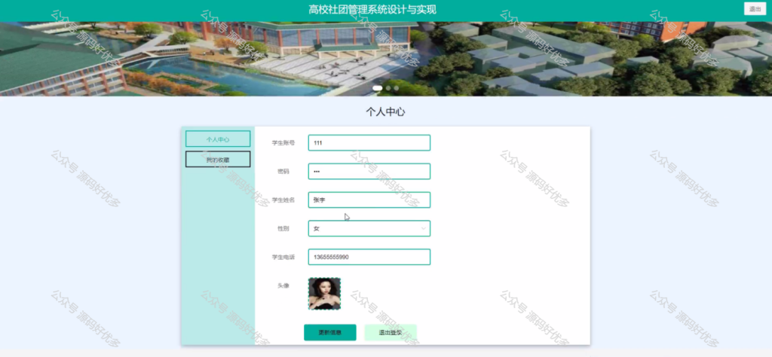The image size is (772, 357).
Task: Focus the 学生姓名 field containing 张李
Action: [x=369, y=200]
